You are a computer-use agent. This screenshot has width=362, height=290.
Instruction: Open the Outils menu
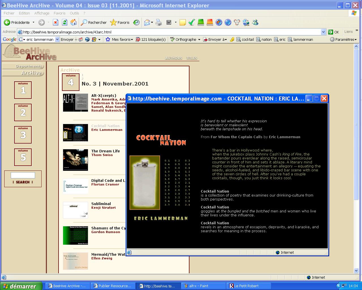point(74,13)
